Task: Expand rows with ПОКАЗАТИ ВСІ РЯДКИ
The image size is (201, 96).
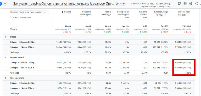Action: click(20, 17)
